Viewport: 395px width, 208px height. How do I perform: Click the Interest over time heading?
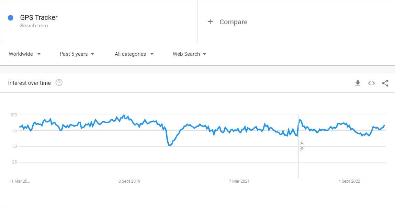pos(30,83)
